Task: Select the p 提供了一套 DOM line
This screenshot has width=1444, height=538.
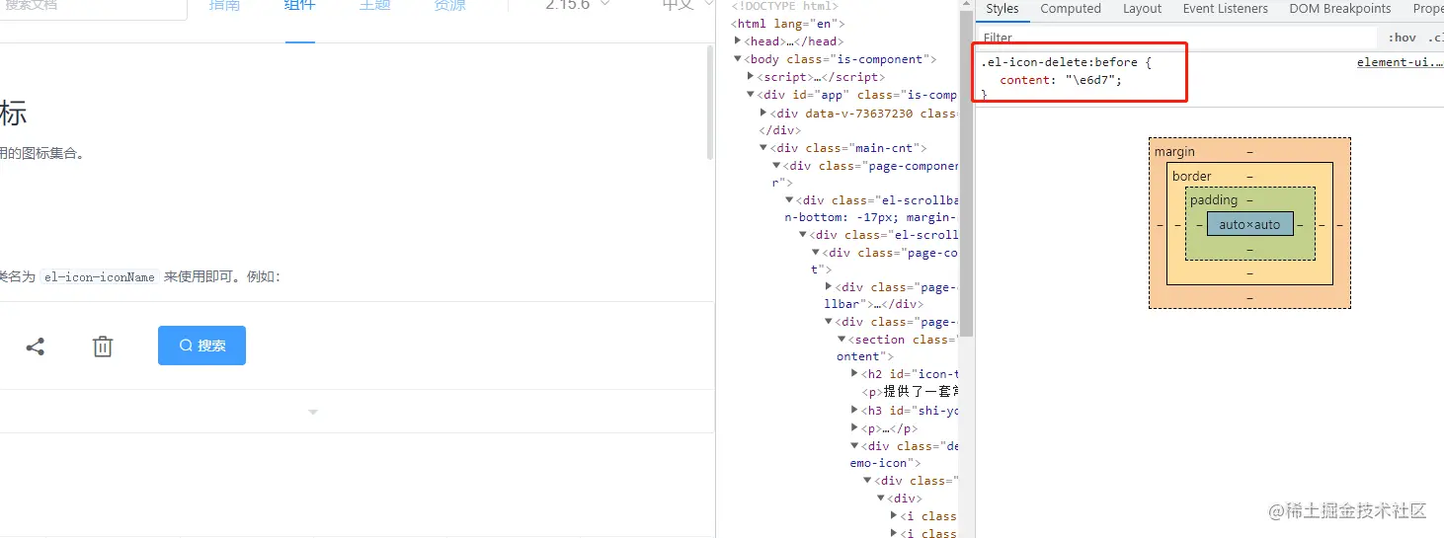Action: coord(910,392)
